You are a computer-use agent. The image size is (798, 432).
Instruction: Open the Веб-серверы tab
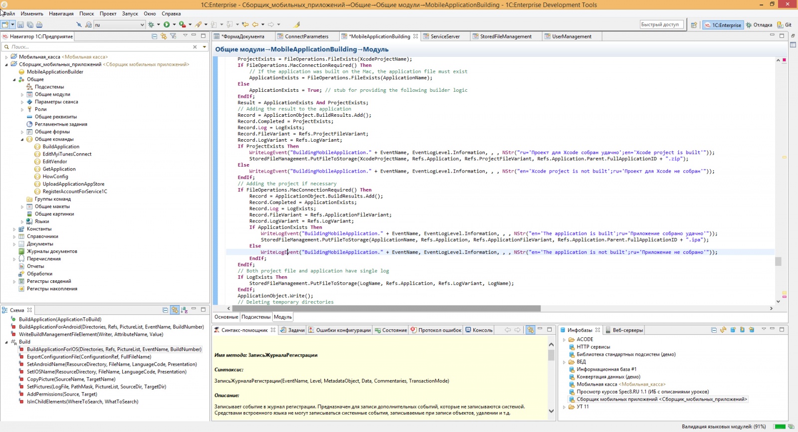(x=623, y=330)
